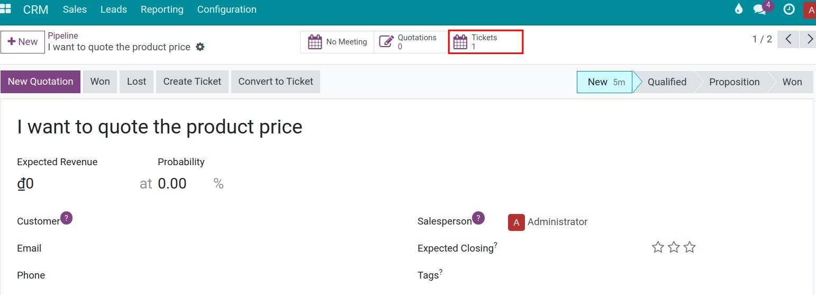Viewport: 816px width, 295px height.
Task: Click the New record button
Action: 23,42
